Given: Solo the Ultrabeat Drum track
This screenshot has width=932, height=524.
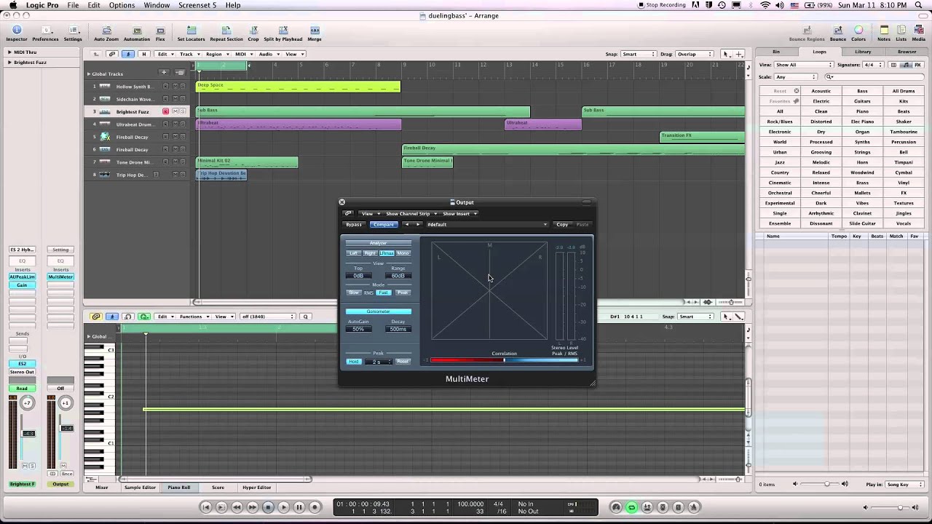Looking at the screenshot, I should pyautogui.click(x=183, y=124).
